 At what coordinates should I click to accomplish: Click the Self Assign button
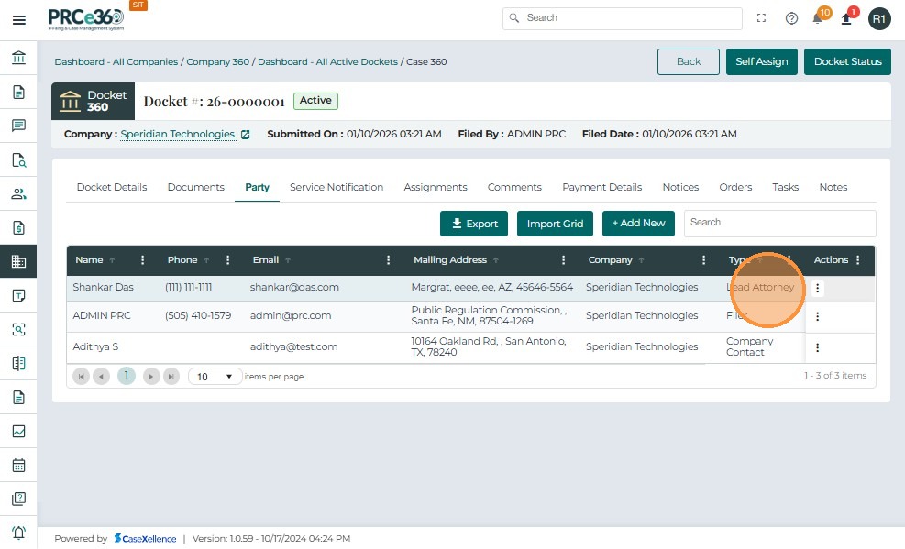[761, 61]
